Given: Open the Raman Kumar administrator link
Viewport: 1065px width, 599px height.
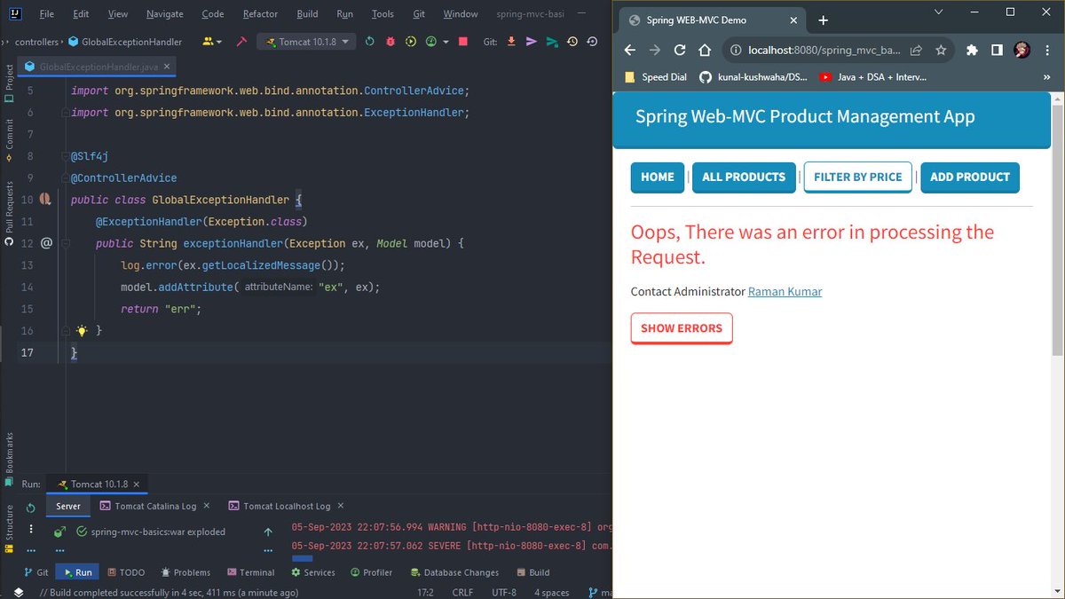Looking at the screenshot, I should click(x=785, y=291).
